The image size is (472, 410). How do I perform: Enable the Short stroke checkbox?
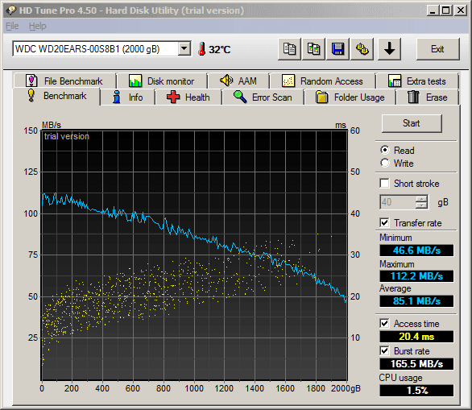coord(384,184)
